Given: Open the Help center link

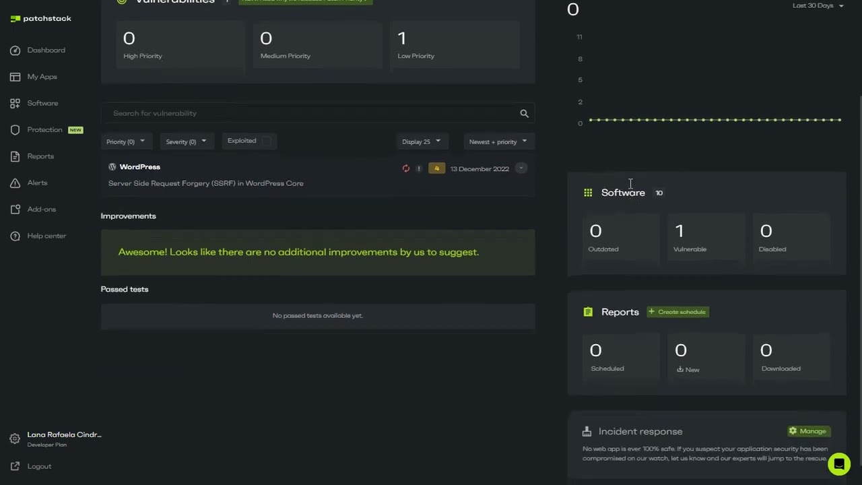Looking at the screenshot, I should pos(46,236).
